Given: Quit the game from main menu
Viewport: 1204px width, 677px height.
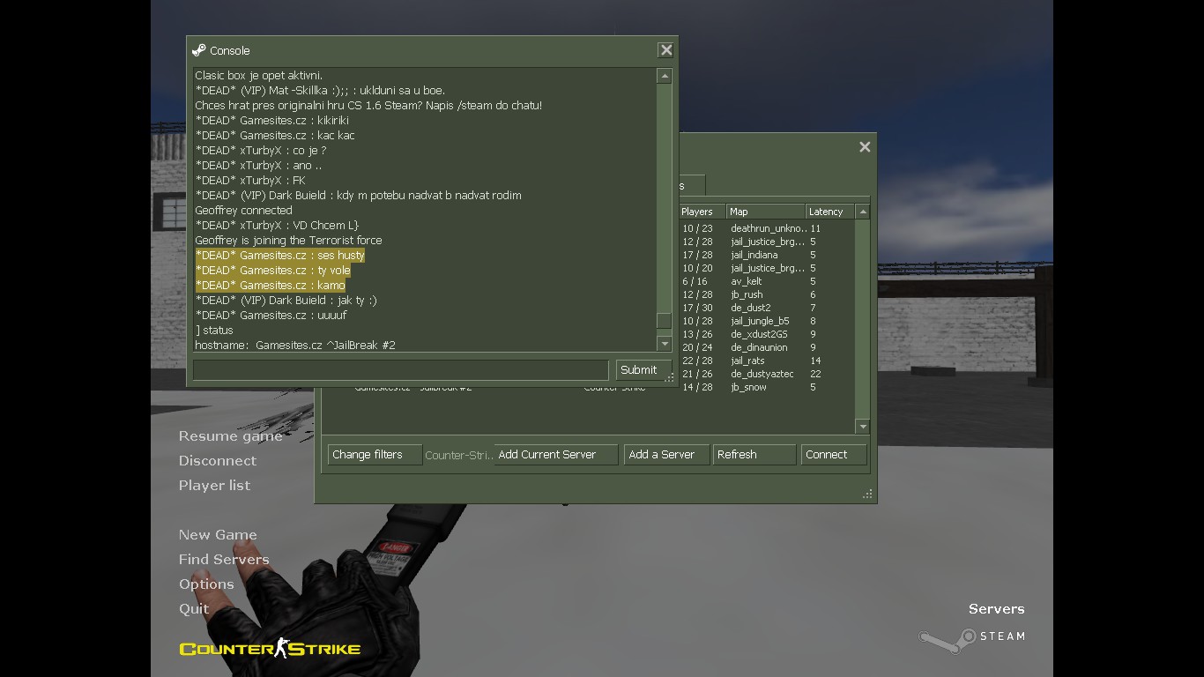Looking at the screenshot, I should point(194,609).
